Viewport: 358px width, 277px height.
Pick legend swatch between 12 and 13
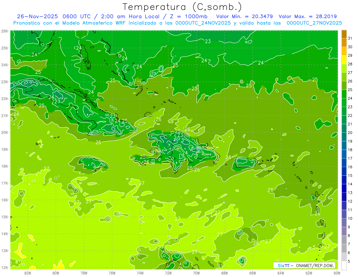(344, 197)
